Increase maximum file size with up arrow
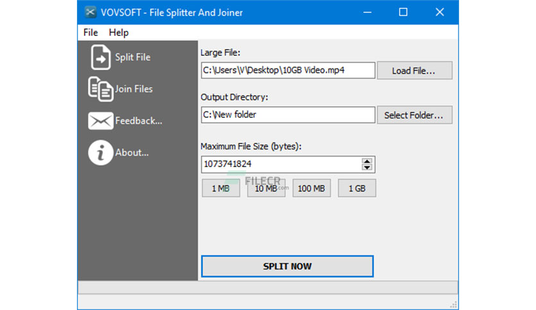536x310 pixels. coord(367,161)
